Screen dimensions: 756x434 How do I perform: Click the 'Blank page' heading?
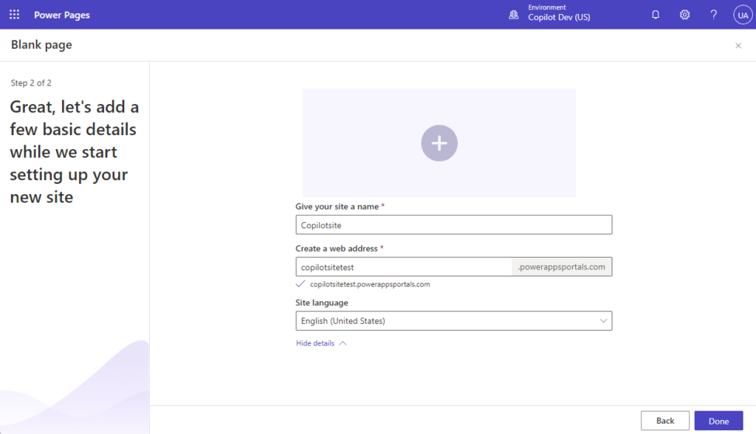pos(41,45)
